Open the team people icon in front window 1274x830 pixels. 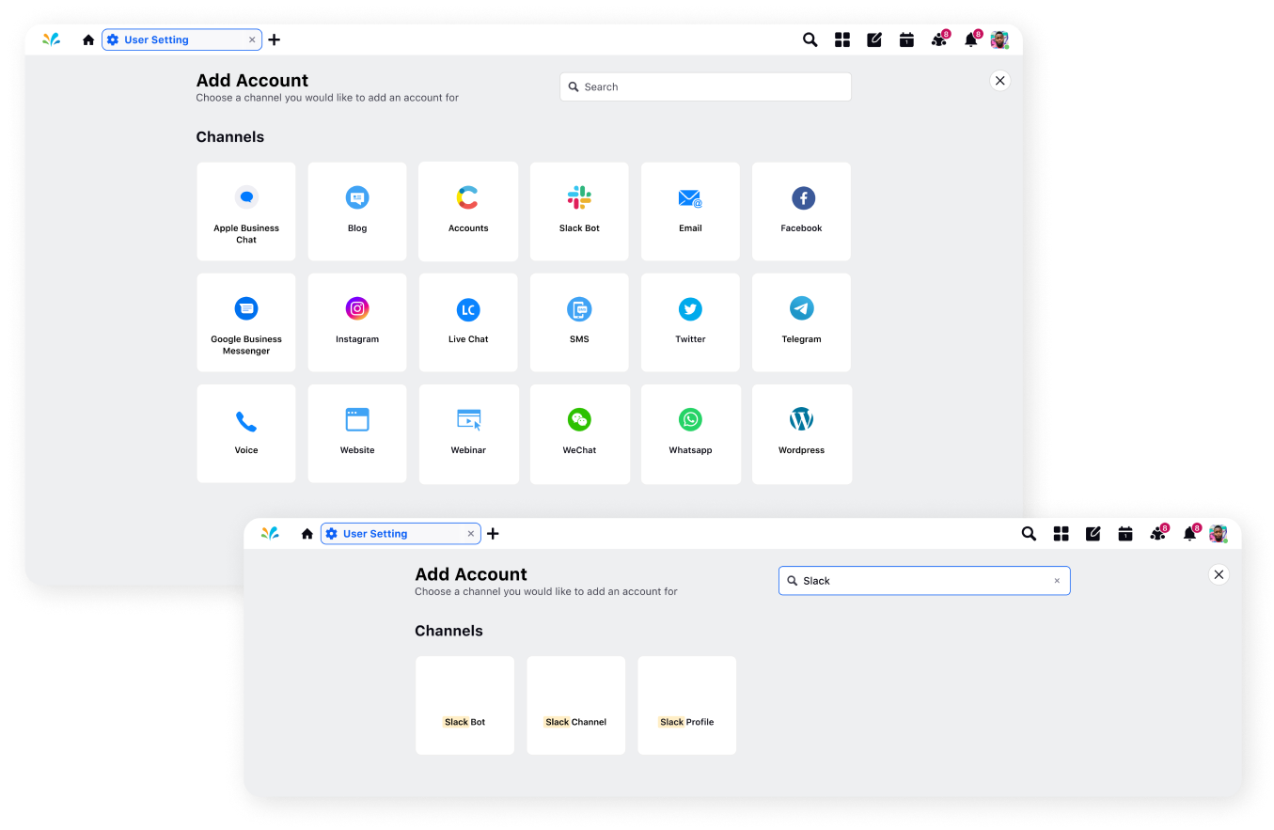pyautogui.click(x=1157, y=534)
